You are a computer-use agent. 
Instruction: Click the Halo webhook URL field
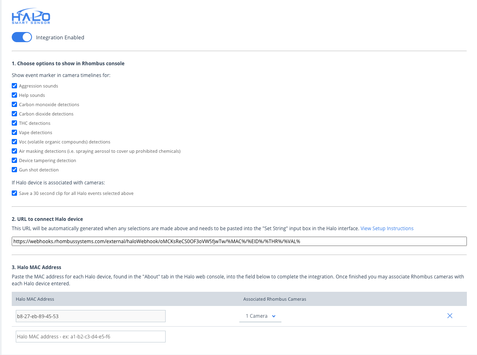239,241
